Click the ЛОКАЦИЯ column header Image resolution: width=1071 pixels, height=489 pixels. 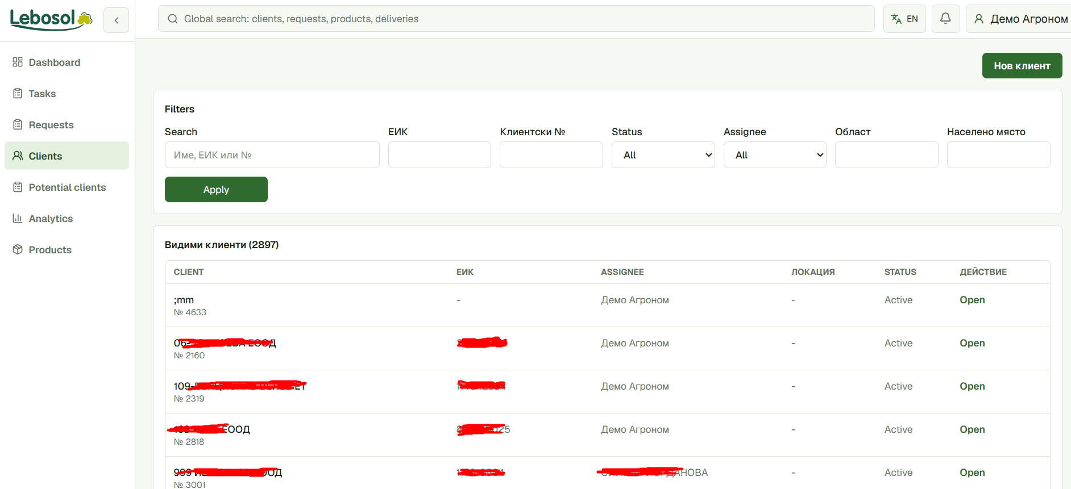[x=813, y=272]
